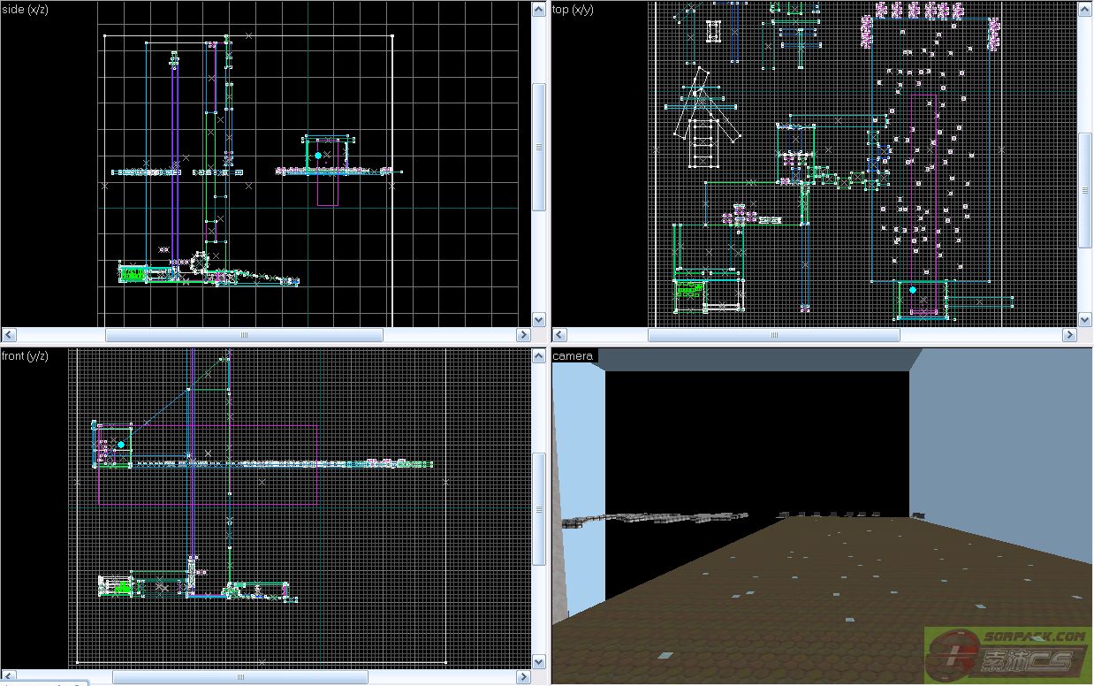Viewport: 1094px width, 686px height.
Task: Click the up arrow of side view's vertical scrollbar
Action: click(x=538, y=9)
